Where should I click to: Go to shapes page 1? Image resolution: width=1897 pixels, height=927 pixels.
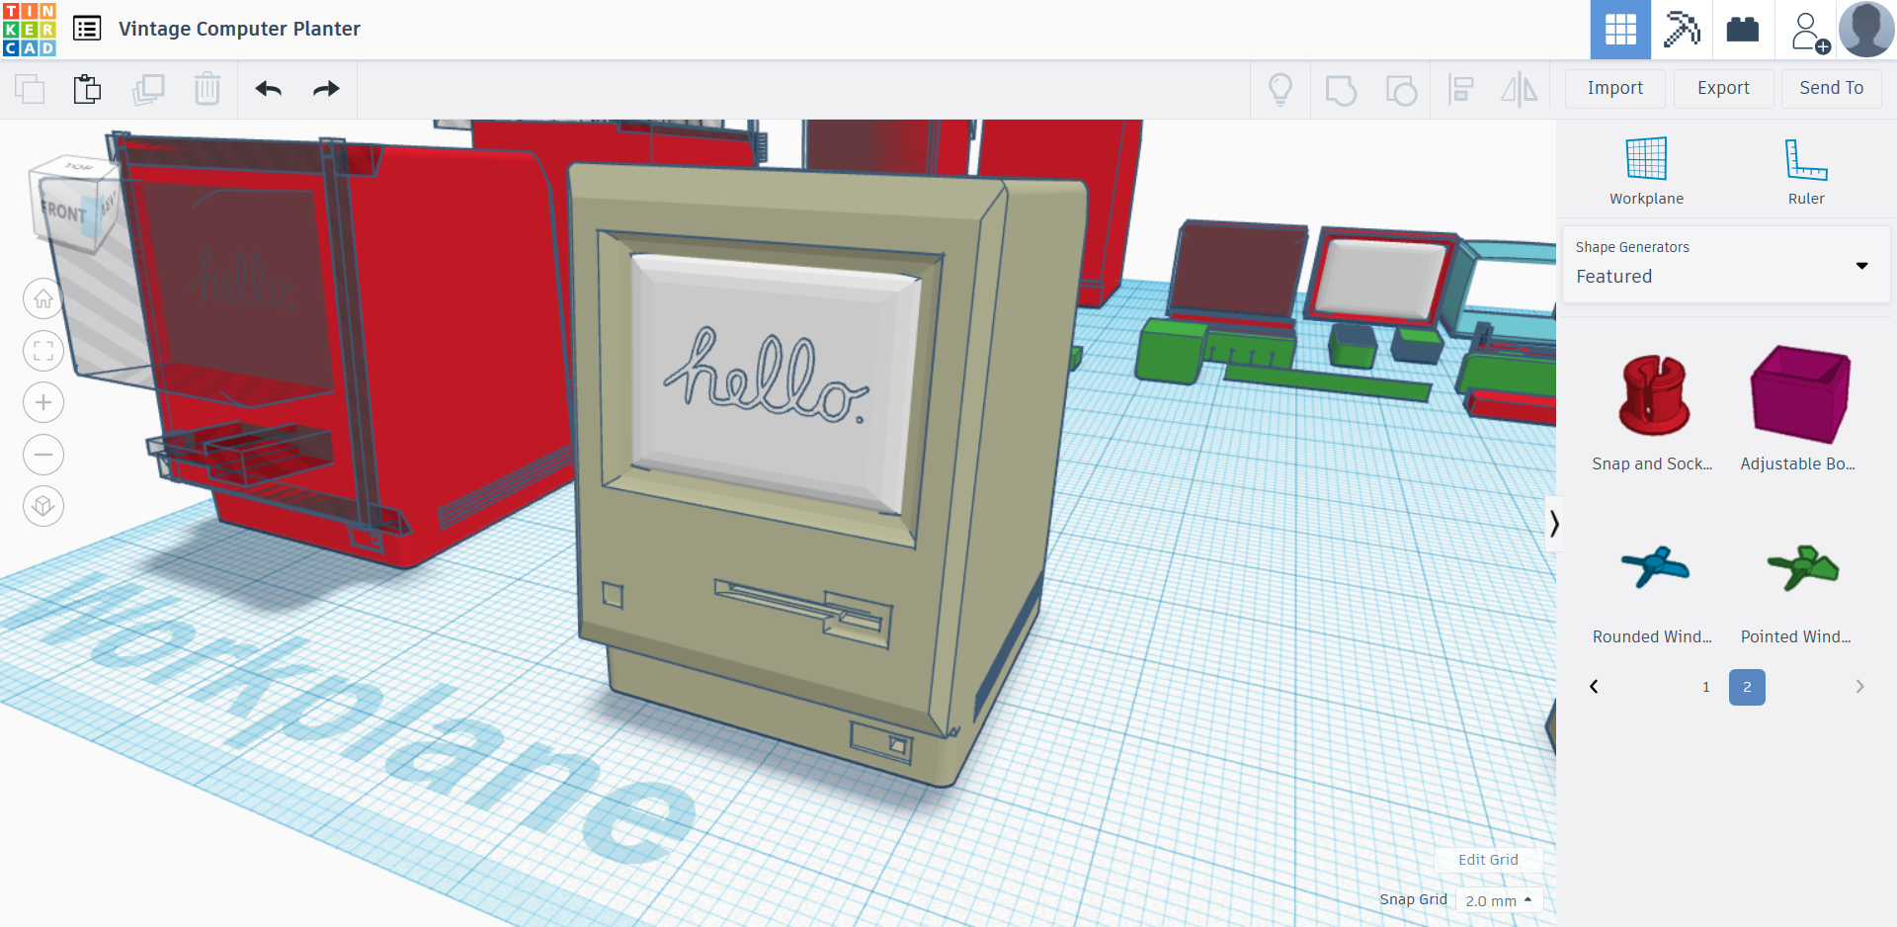pyautogui.click(x=1706, y=687)
